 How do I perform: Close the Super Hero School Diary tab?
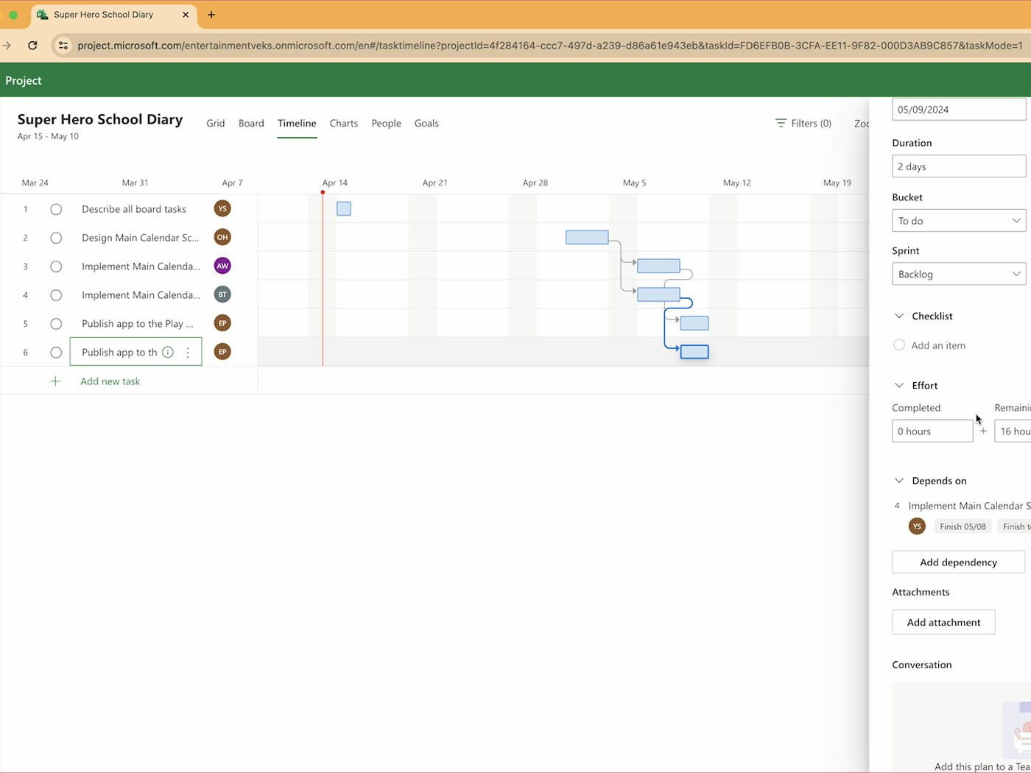tap(186, 15)
